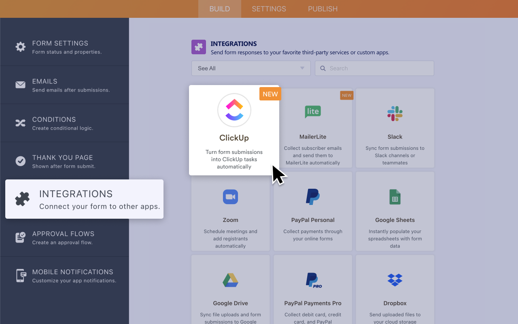Click the Form Settings gear icon
518x324 pixels.
pyautogui.click(x=20, y=47)
